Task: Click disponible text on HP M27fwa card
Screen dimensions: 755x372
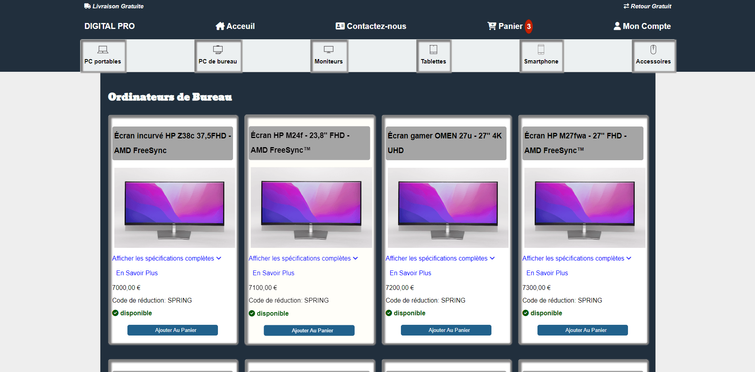Action: (546, 313)
